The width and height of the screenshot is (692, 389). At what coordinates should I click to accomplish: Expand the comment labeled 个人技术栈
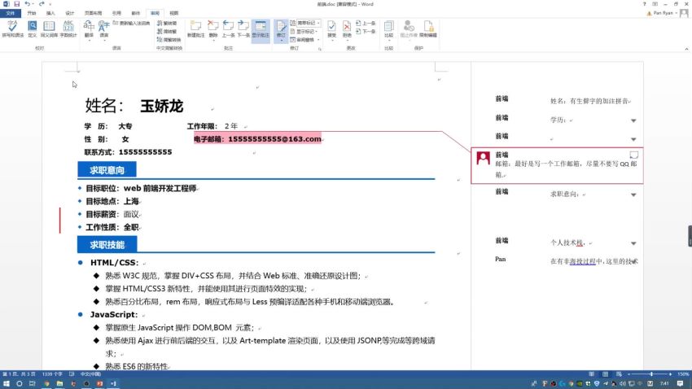coord(633,243)
